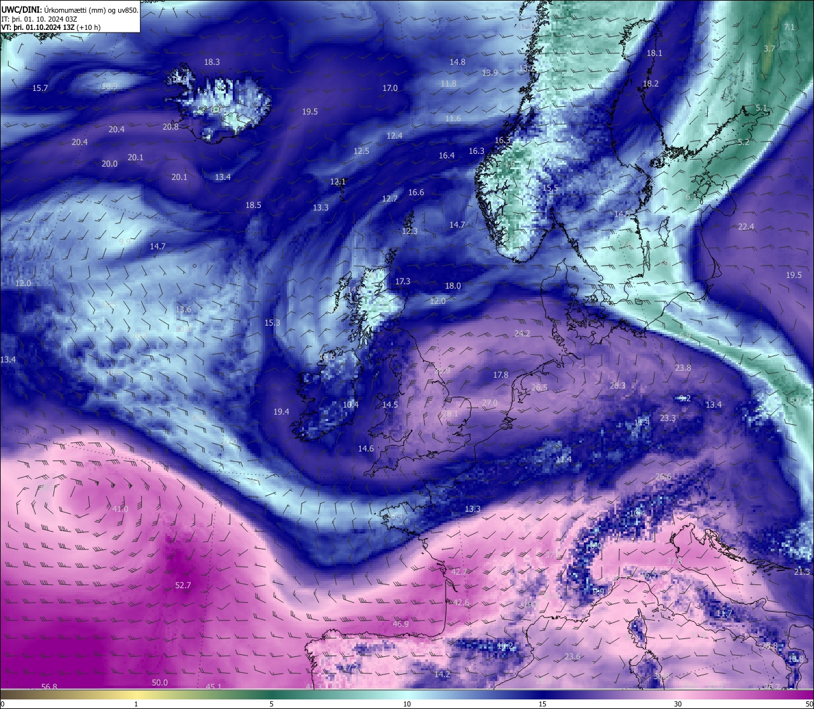
Task: Click the 18.5 map value
Action: (253, 205)
